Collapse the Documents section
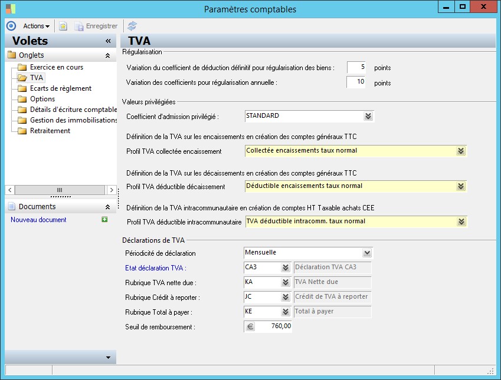Screen dimensions: 501x380 [x=107, y=207]
